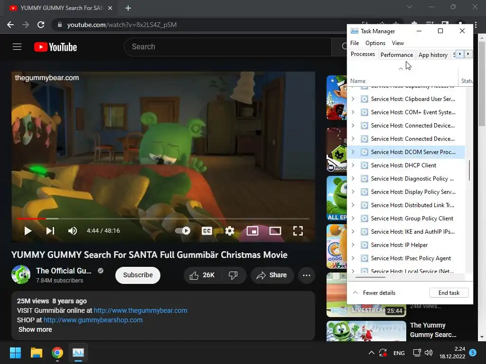Switch to theater mode

tap(275, 231)
